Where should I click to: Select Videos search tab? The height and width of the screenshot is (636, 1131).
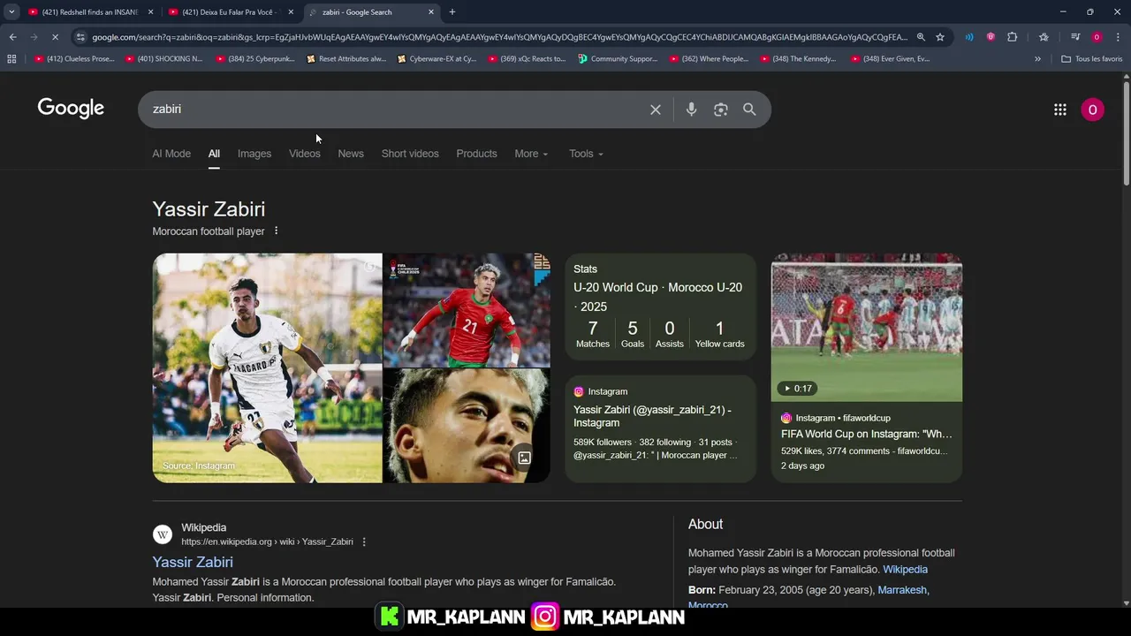(x=305, y=154)
